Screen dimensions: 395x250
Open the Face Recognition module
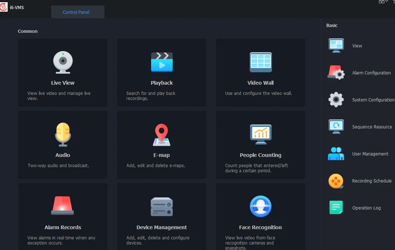coord(260,217)
